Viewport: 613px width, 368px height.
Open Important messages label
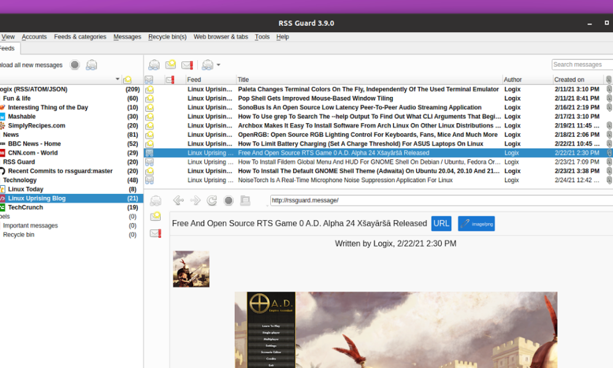31,226
